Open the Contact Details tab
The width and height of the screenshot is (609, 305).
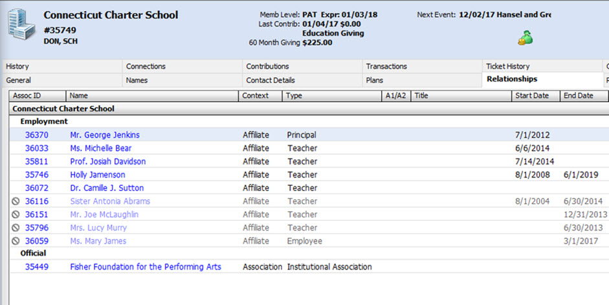coord(270,80)
